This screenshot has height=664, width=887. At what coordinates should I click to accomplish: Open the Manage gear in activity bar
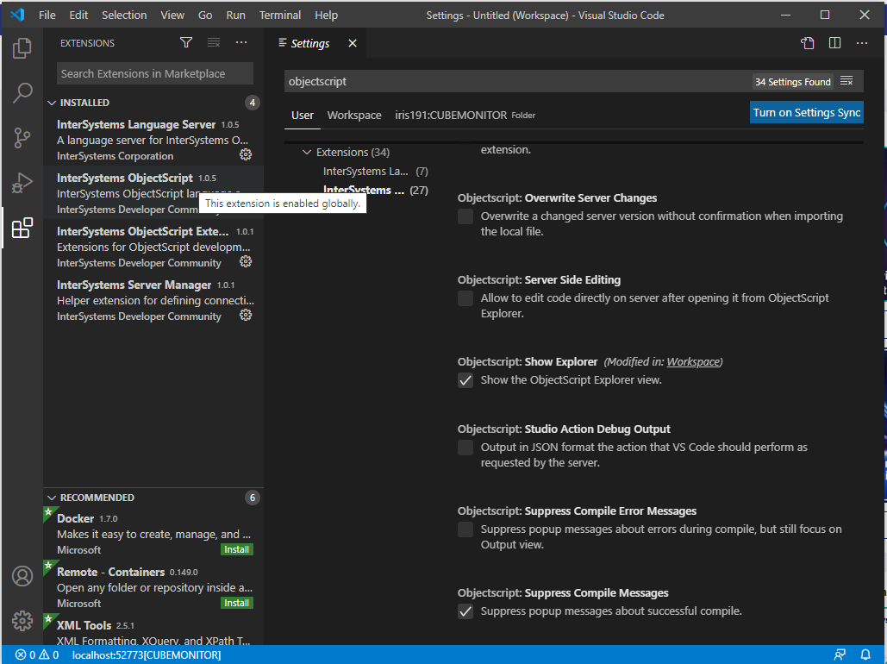pyautogui.click(x=22, y=620)
